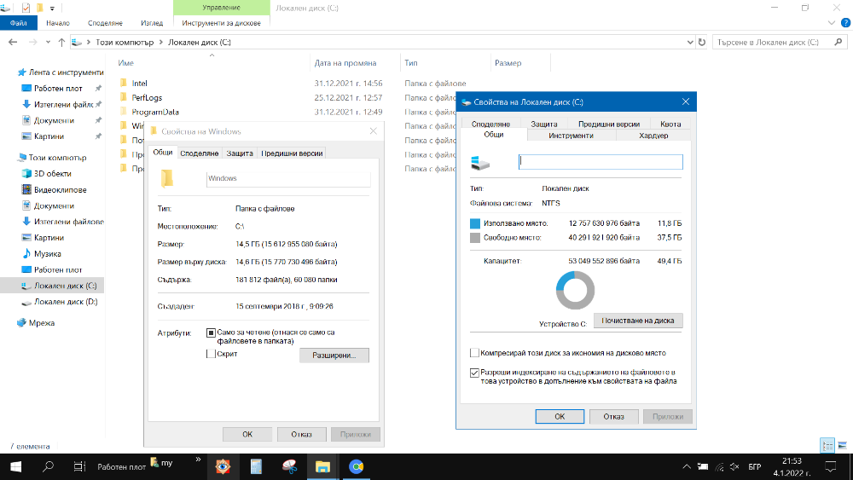Toggle the Скрит attribute checkbox
This screenshot has height=480, width=853.
pos(211,354)
